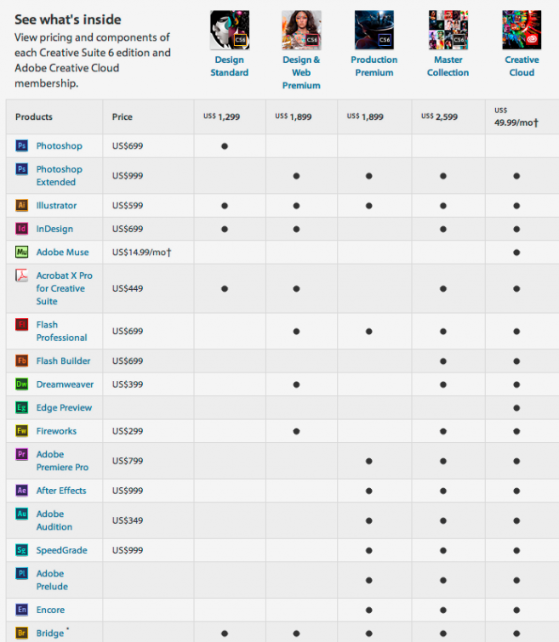The width and height of the screenshot is (559, 642).
Task: Select the US$ 1,299 Design Standard price
Action: (222, 116)
